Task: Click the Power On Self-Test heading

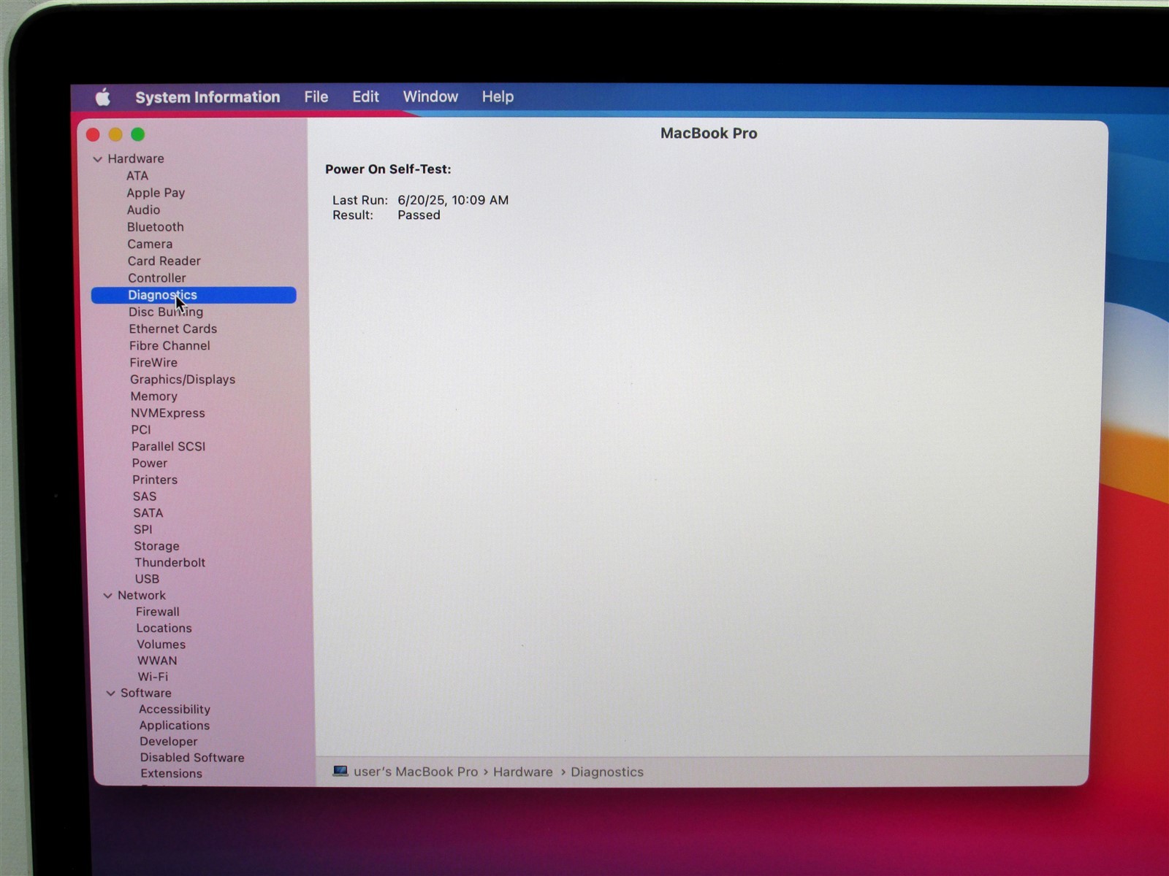Action: pyautogui.click(x=388, y=169)
